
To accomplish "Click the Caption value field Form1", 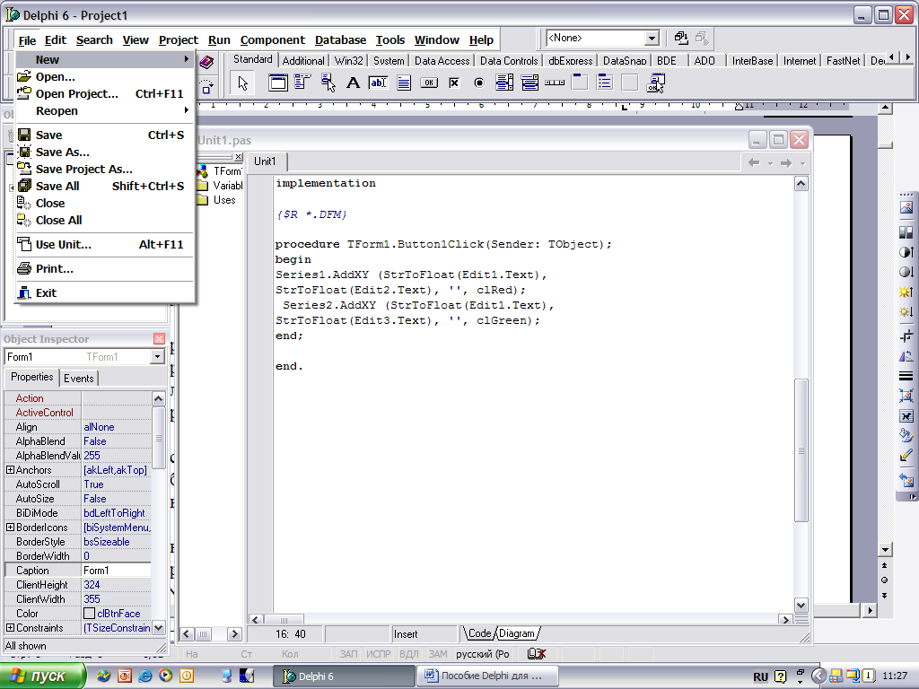I will 116,570.
